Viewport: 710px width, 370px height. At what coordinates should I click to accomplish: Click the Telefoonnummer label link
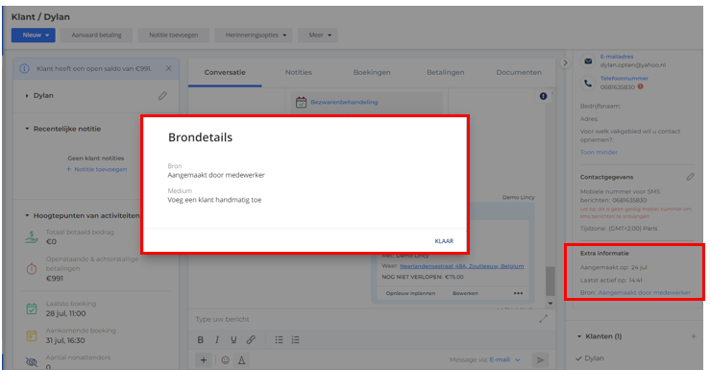624,79
